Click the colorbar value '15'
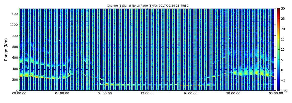 tap(283, 39)
